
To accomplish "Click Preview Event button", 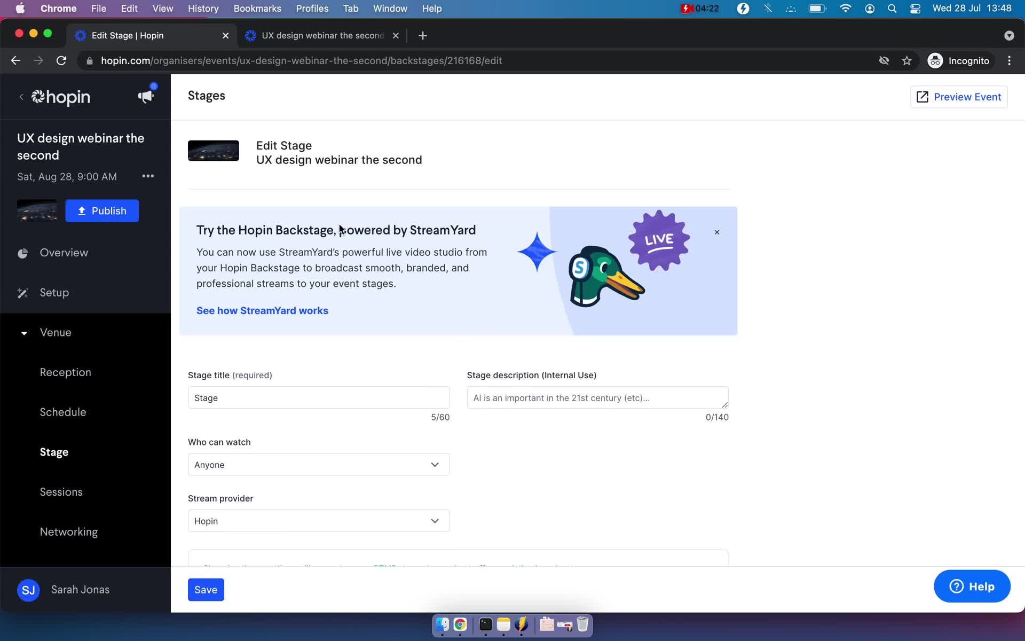I will pyautogui.click(x=959, y=97).
